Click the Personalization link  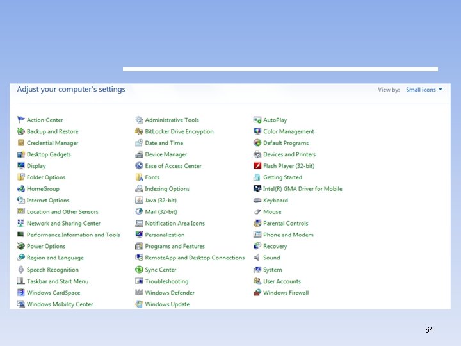tap(165, 235)
